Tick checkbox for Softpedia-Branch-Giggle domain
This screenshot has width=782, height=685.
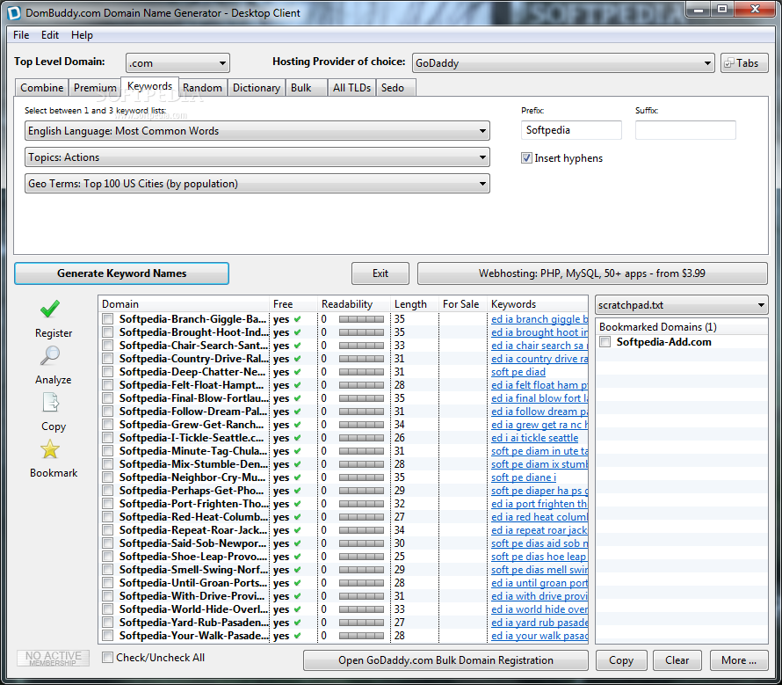pyautogui.click(x=108, y=318)
